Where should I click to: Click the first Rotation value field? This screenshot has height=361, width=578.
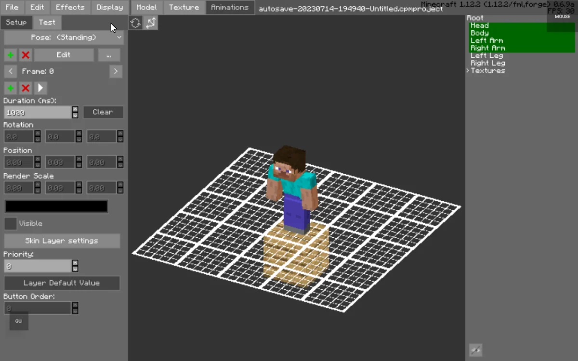(19, 137)
